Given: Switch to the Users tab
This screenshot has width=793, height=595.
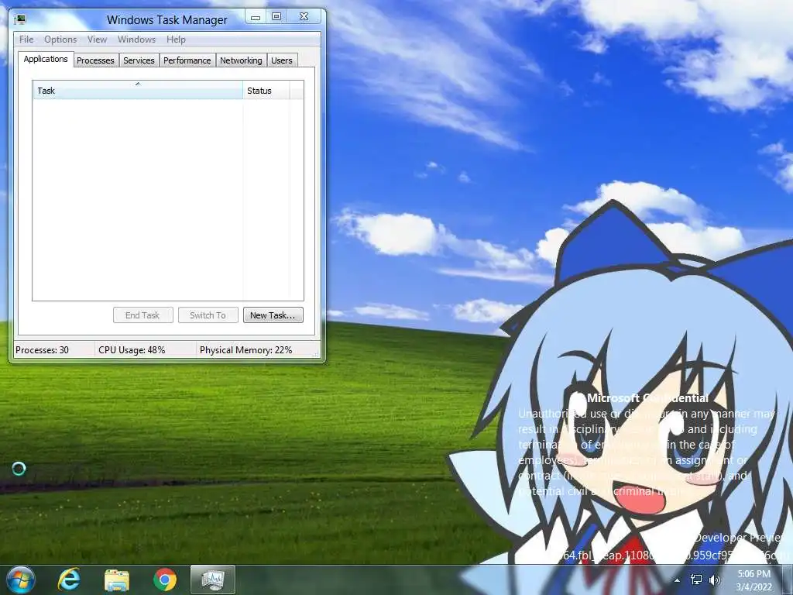Looking at the screenshot, I should (282, 60).
